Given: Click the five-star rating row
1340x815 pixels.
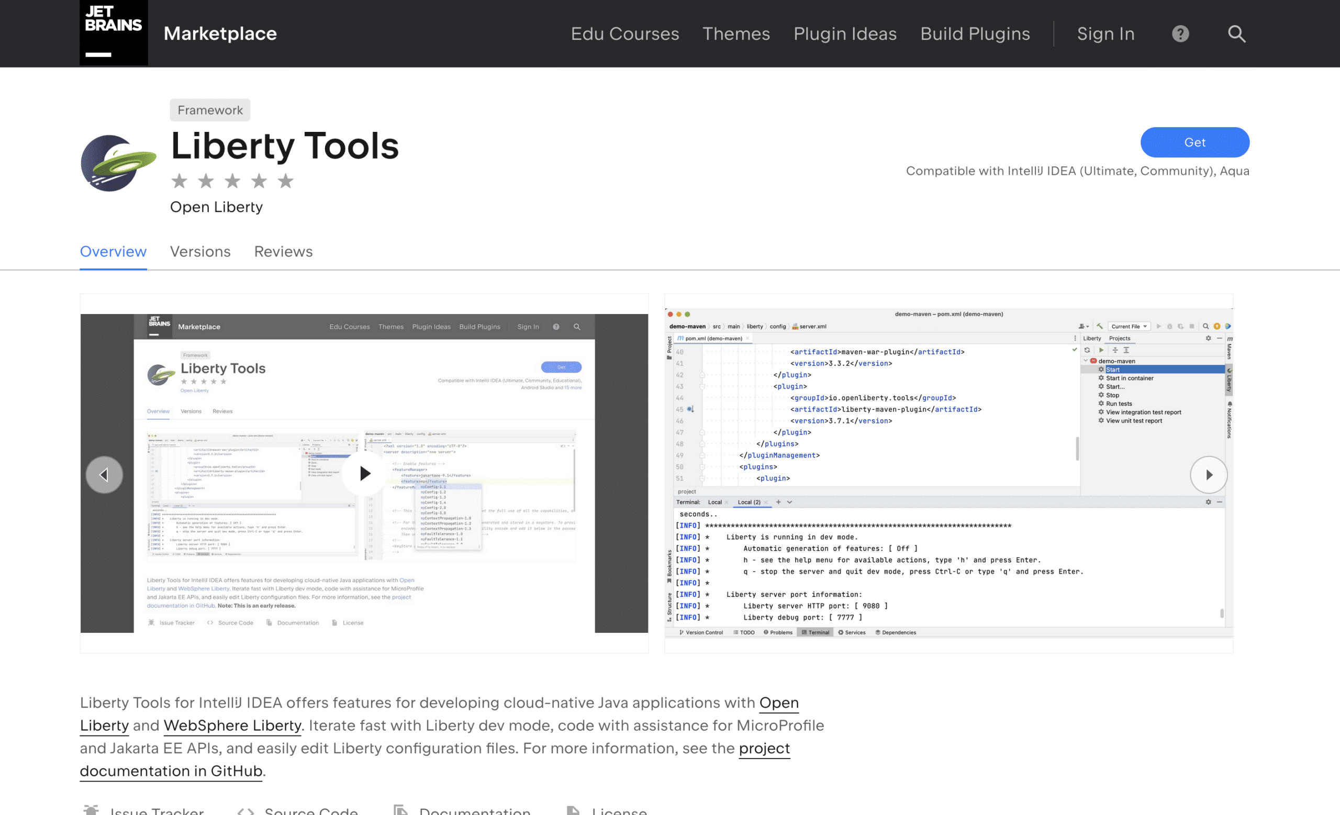Looking at the screenshot, I should 232,181.
